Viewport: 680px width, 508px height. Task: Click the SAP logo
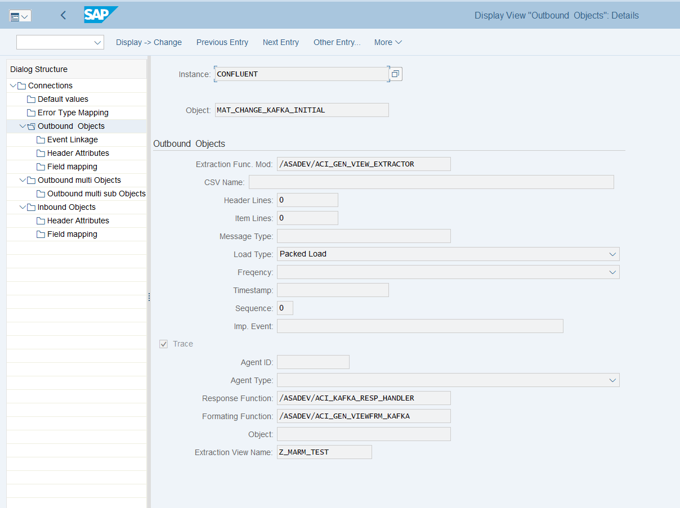click(101, 15)
